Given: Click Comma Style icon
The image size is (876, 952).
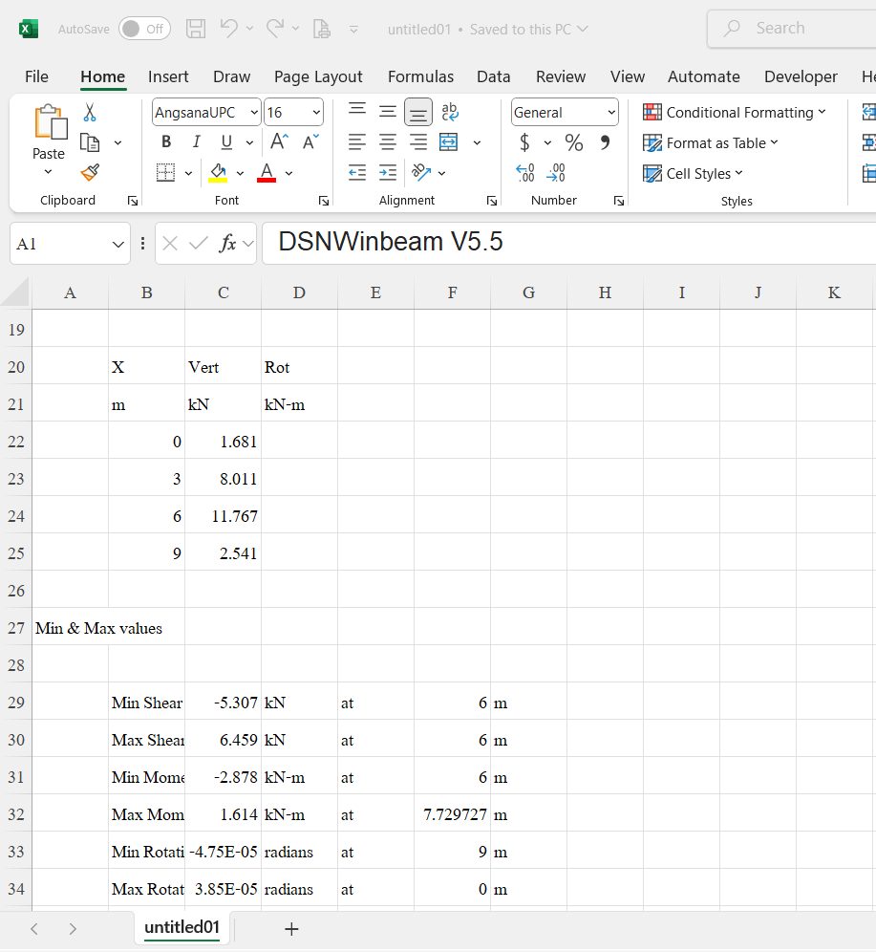Looking at the screenshot, I should click(605, 142).
